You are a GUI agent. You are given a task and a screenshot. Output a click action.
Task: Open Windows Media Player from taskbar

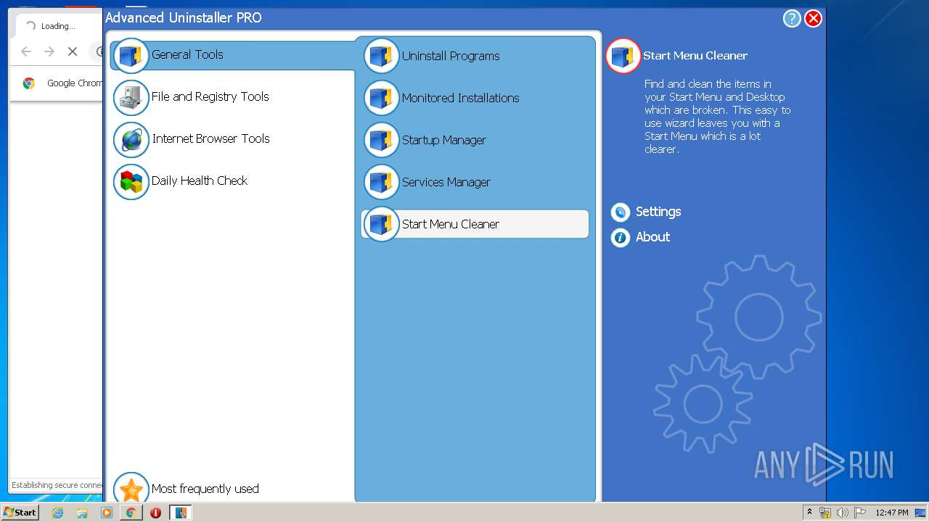pyautogui.click(x=107, y=513)
